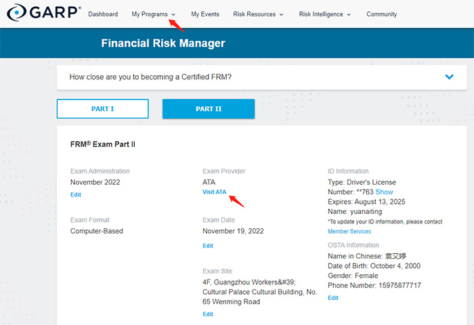Click the 'OSTA Information' label
The height and width of the screenshot is (325, 474).
tap(353, 245)
